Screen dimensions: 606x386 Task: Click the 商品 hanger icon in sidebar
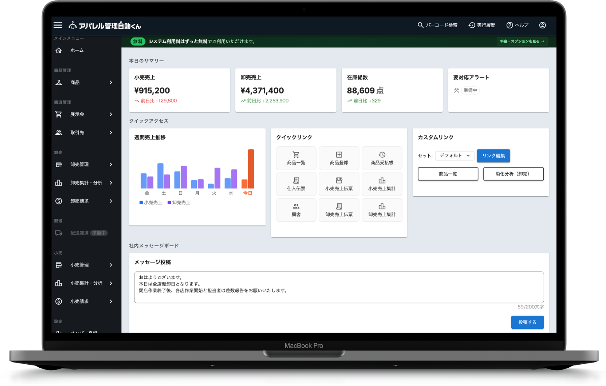[59, 83]
